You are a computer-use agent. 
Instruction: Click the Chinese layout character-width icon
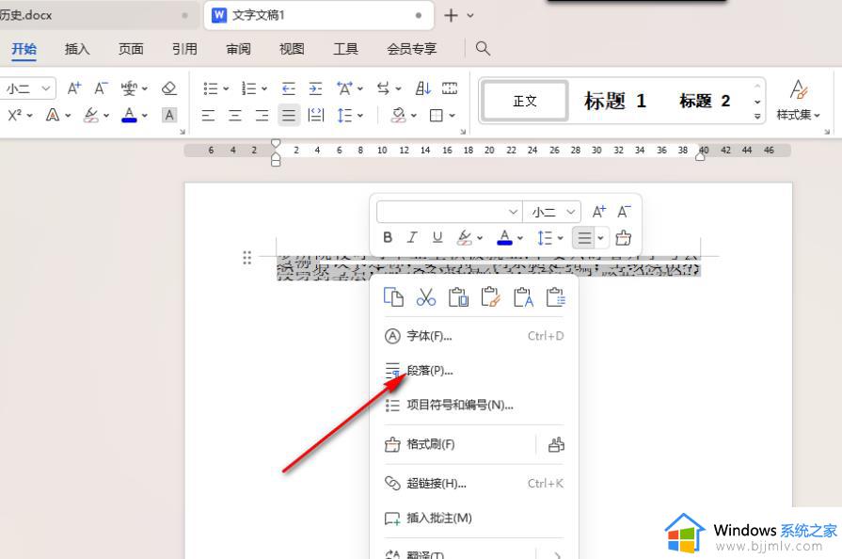344,88
